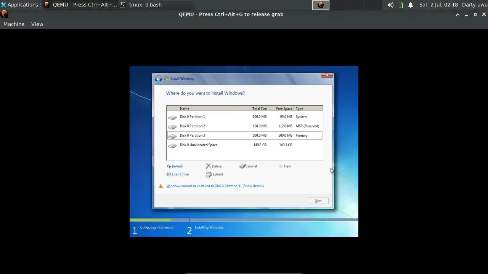Close the Install Windows dialog

(327, 75)
